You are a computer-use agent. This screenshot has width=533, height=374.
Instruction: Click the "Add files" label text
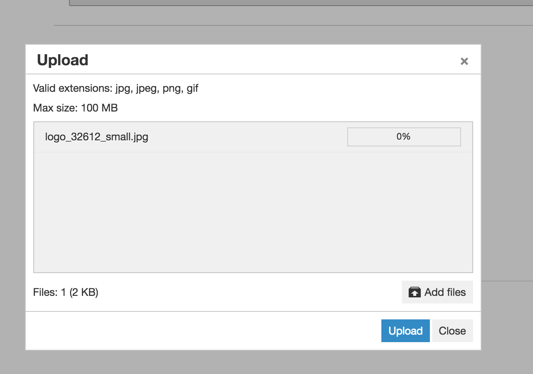pyautogui.click(x=445, y=292)
